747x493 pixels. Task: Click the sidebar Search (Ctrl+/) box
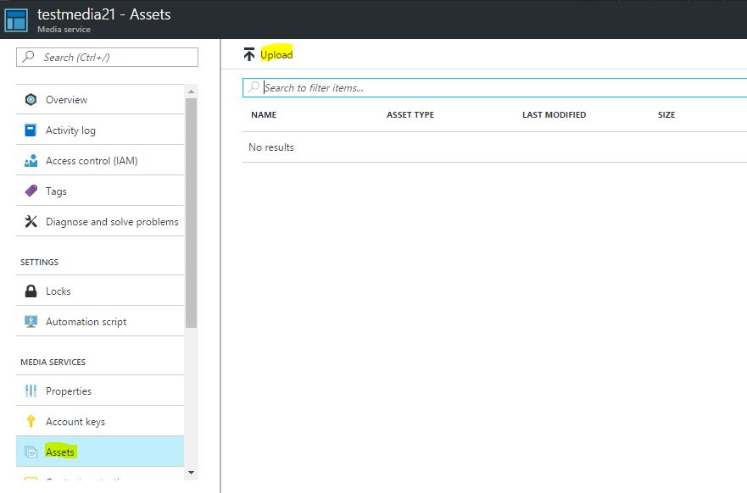coord(108,57)
